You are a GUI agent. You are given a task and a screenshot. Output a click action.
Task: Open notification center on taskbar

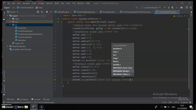tap(191, 107)
